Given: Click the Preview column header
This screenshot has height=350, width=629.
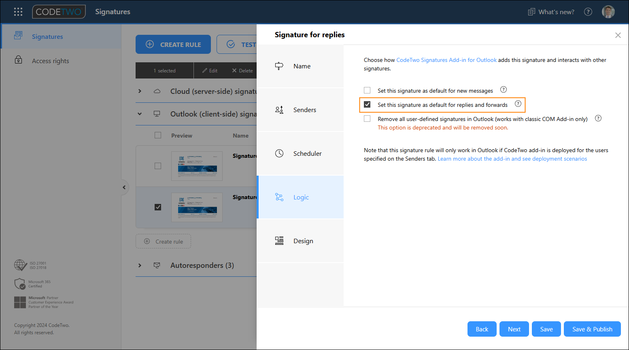Looking at the screenshot, I should [x=182, y=136].
